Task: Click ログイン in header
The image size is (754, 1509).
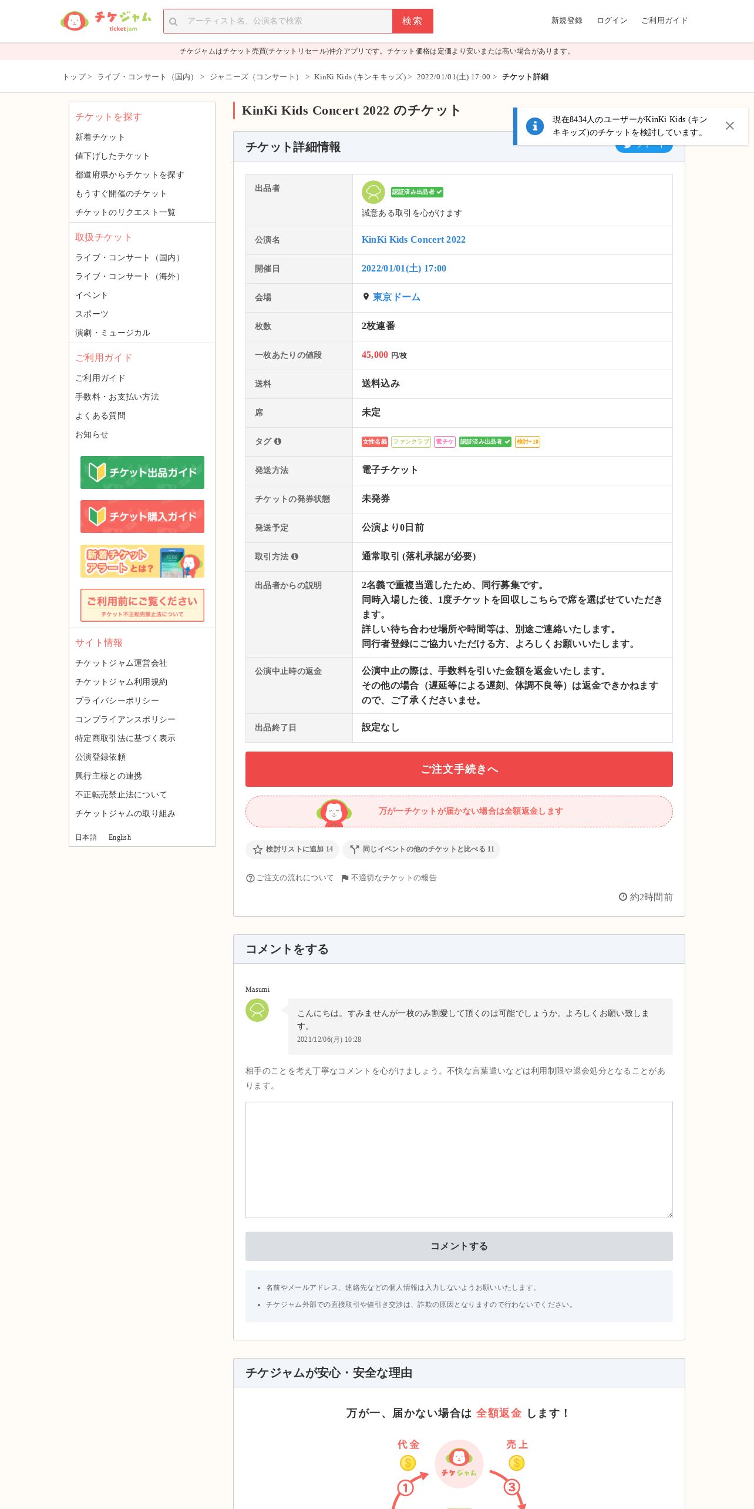Action: (x=612, y=21)
